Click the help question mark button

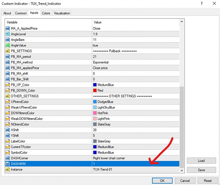[202, 4]
